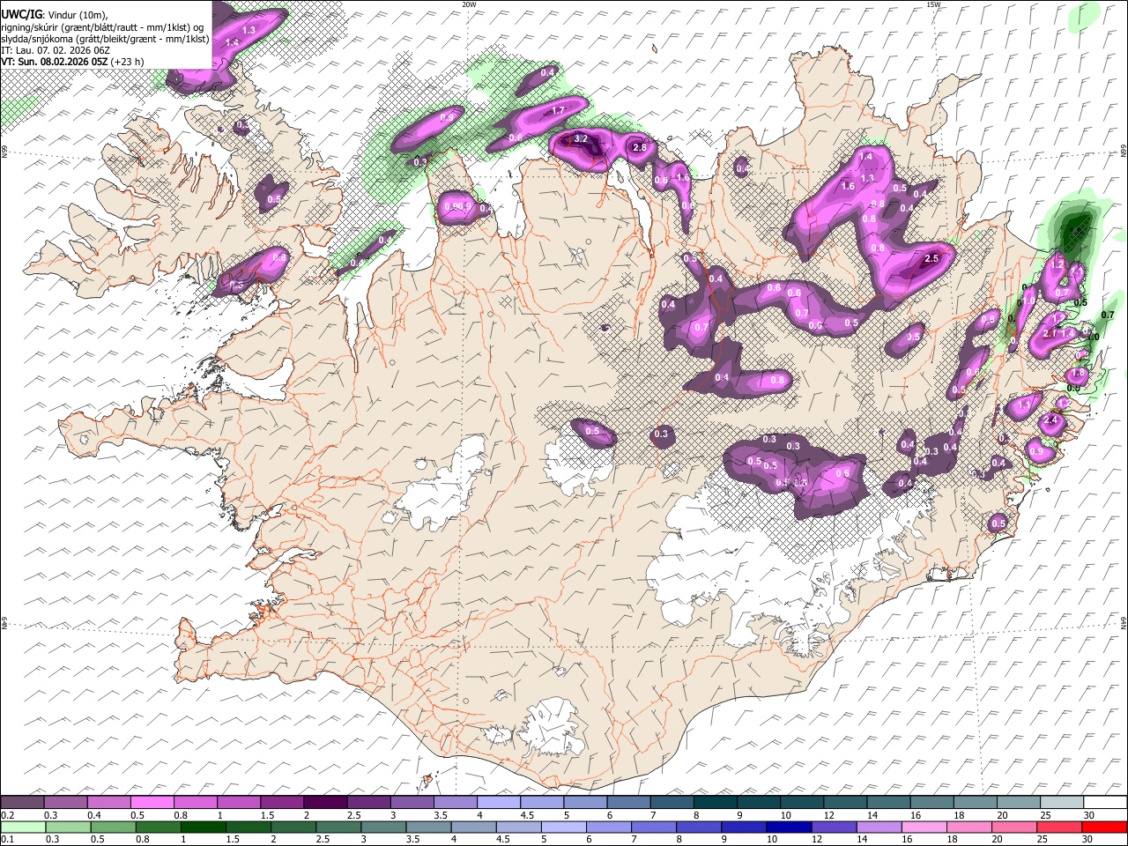Click the rain legend number '12'
Screen dimensions: 1128x846
point(816,839)
